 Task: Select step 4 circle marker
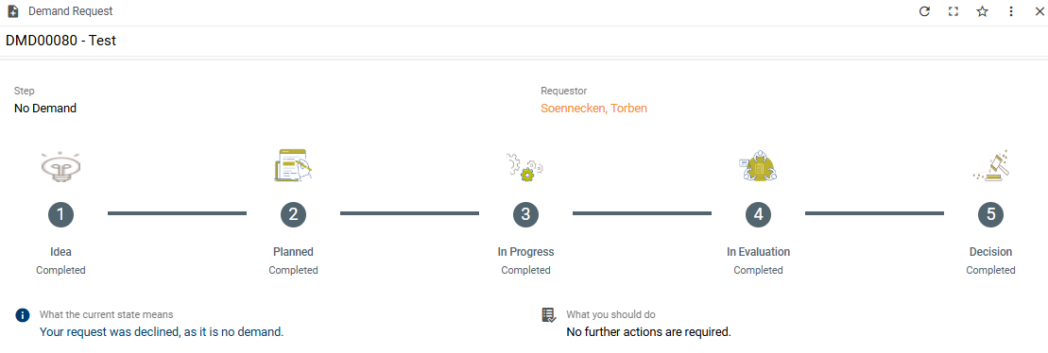pyautogui.click(x=759, y=214)
